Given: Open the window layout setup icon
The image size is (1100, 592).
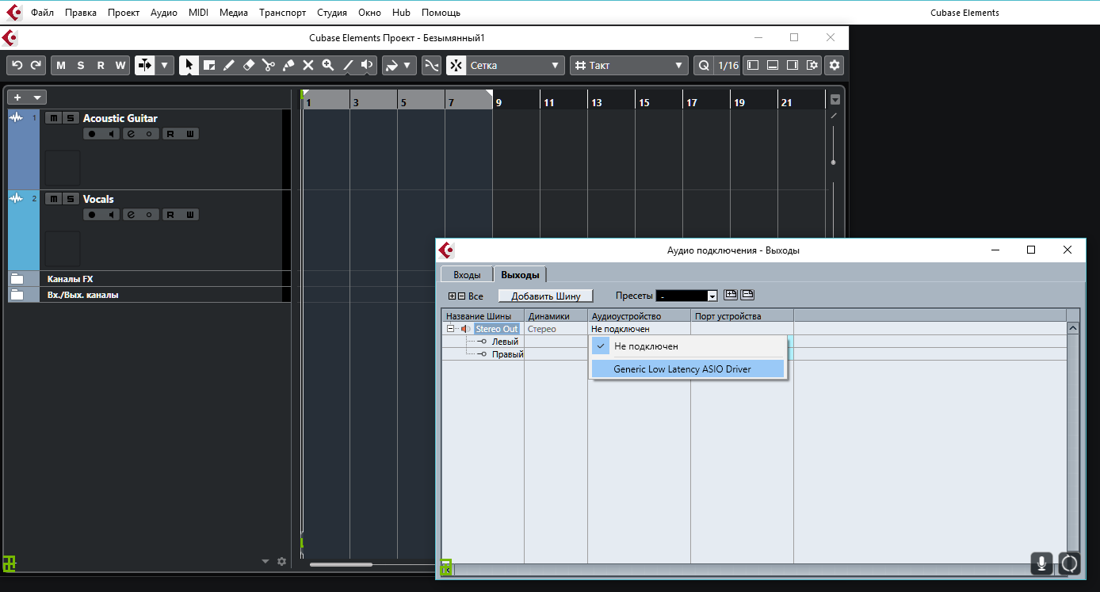Looking at the screenshot, I should pos(812,65).
